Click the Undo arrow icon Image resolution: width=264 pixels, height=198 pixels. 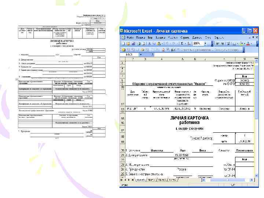pos(167,43)
